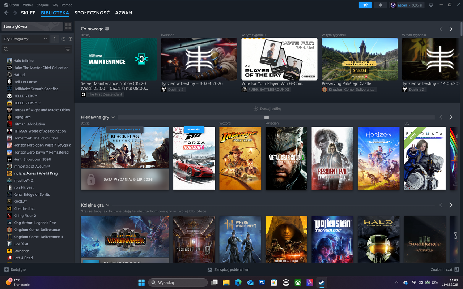Open library filter options icon
The image size is (463, 289).
[x=68, y=49]
